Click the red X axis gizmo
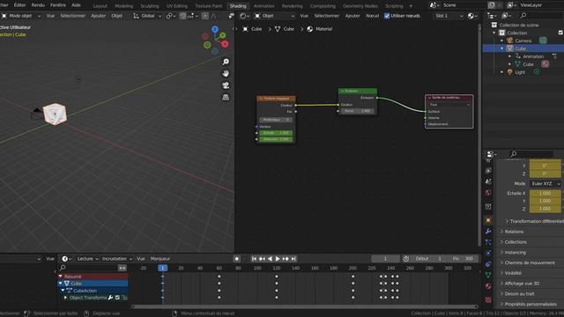 225,44
